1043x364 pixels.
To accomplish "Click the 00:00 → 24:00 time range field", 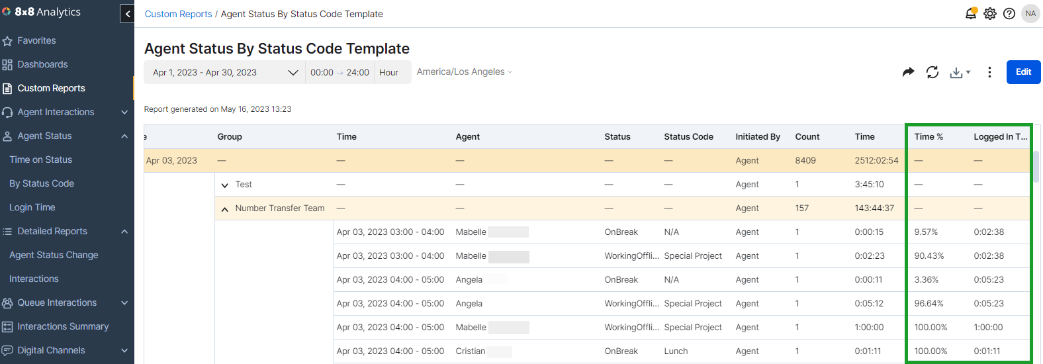I will 340,72.
